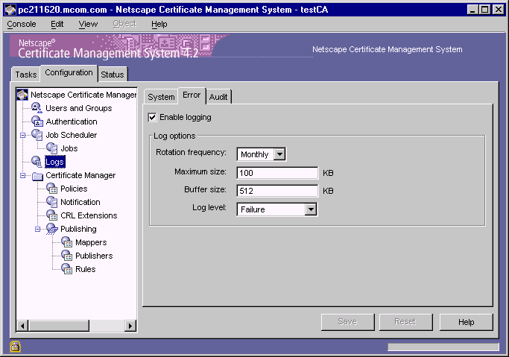Select Jobs in the tree
This screenshot has height=357, width=509.
(69, 148)
